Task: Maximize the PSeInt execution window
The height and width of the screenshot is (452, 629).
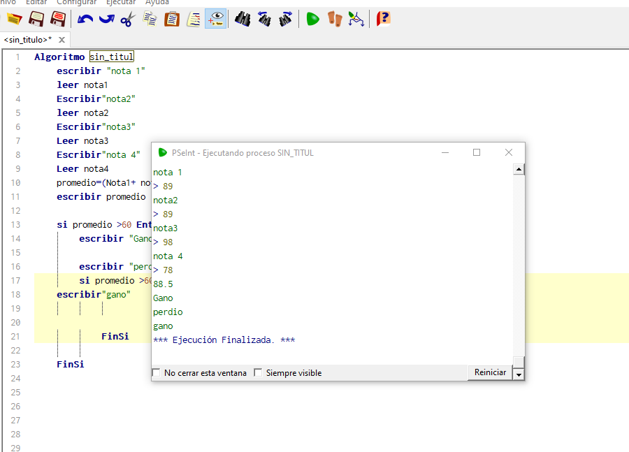Action: point(477,152)
